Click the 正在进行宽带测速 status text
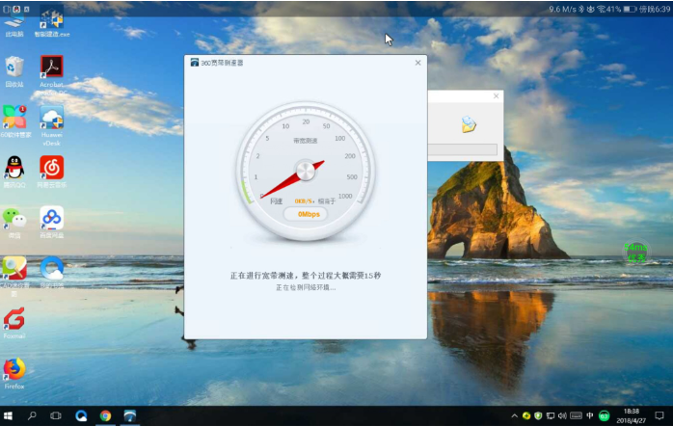 306,276
